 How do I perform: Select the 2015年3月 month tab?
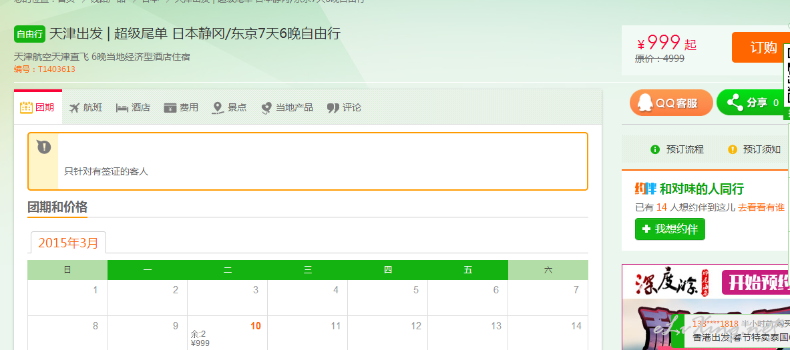click(68, 243)
